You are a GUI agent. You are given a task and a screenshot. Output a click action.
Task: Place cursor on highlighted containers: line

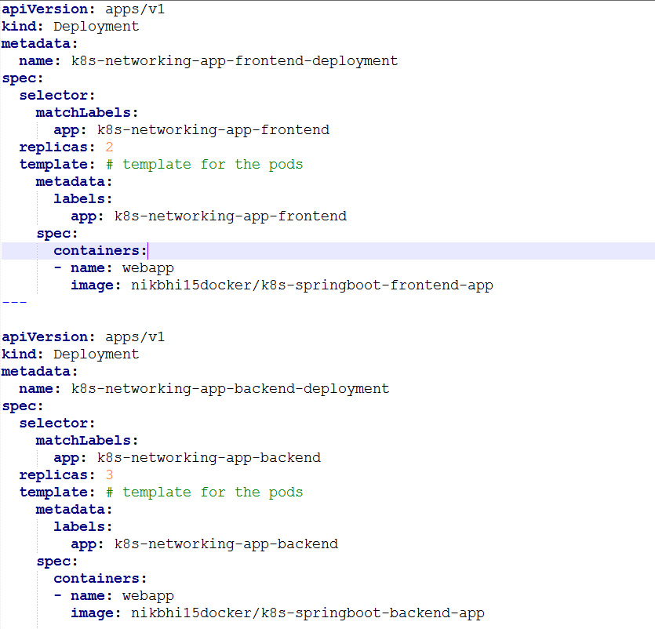pyautogui.click(x=328, y=251)
